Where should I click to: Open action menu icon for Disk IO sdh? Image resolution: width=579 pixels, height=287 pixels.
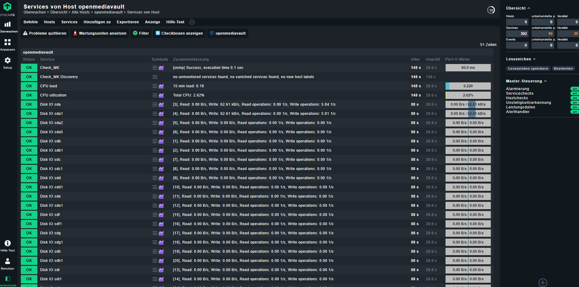pyautogui.click(x=155, y=251)
